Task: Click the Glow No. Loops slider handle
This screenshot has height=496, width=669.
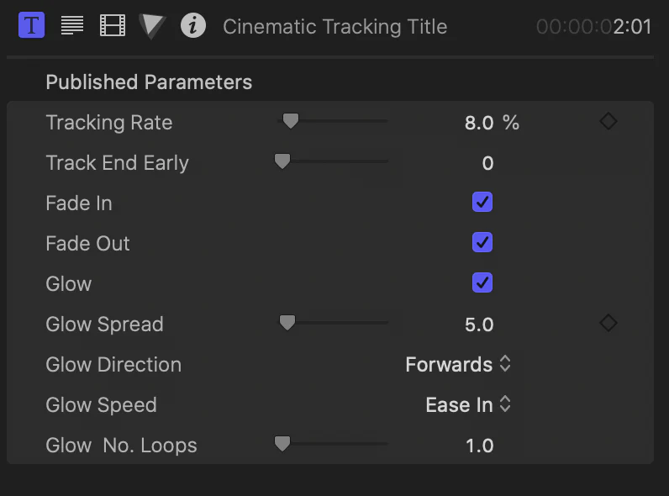Action: [282, 444]
